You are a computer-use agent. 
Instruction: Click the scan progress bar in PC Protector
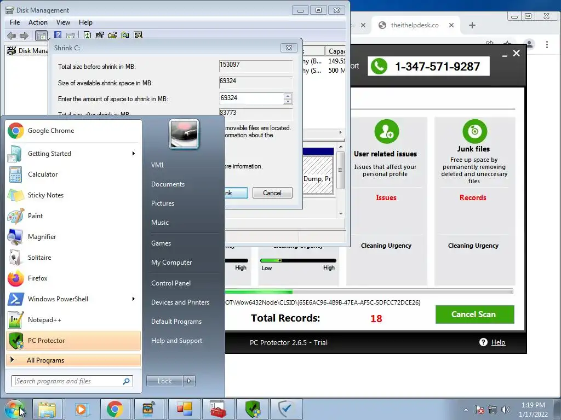tap(369, 291)
